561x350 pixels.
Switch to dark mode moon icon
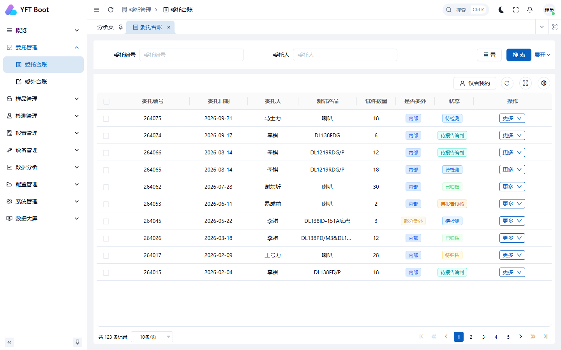(501, 10)
